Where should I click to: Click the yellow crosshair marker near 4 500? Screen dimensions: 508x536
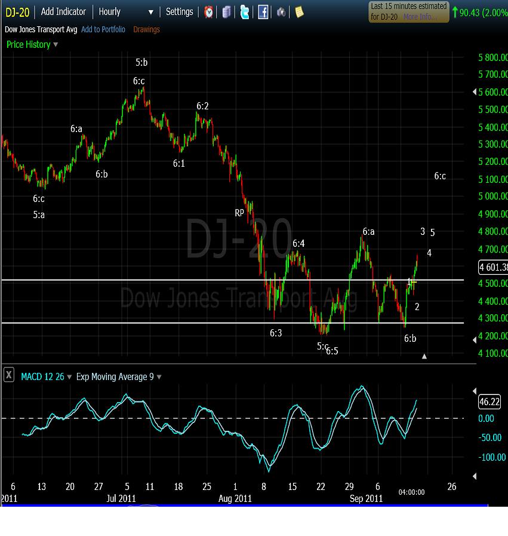pos(412,282)
